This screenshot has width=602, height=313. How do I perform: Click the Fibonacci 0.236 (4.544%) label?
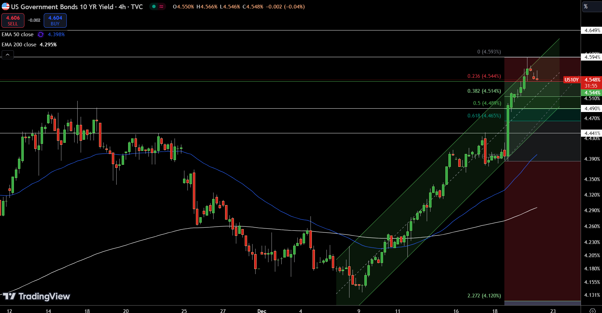click(x=484, y=76)
